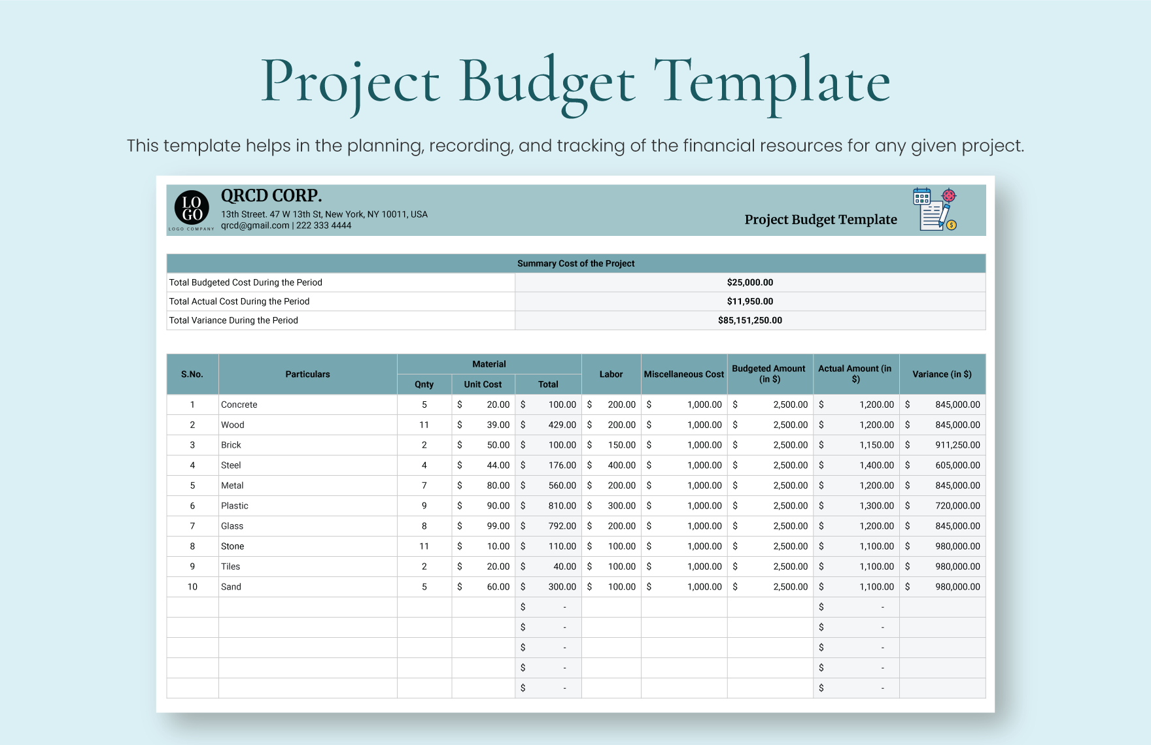The width and height of the screenshot is (1151, 745).
Task: Select the Summary Cost of the Project header
Action: point(575,263)
